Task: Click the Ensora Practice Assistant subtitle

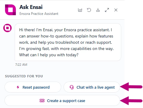Action: click(x=39, y=14)
